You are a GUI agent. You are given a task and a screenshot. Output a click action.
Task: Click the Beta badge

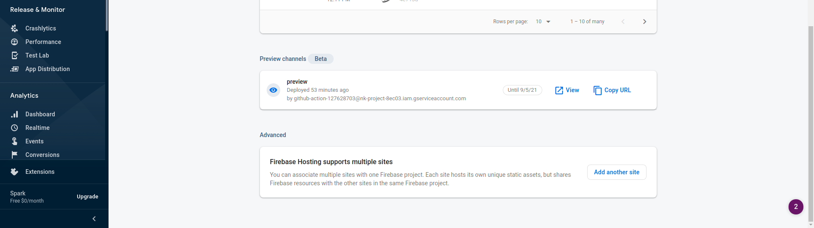tap(321, 59)
